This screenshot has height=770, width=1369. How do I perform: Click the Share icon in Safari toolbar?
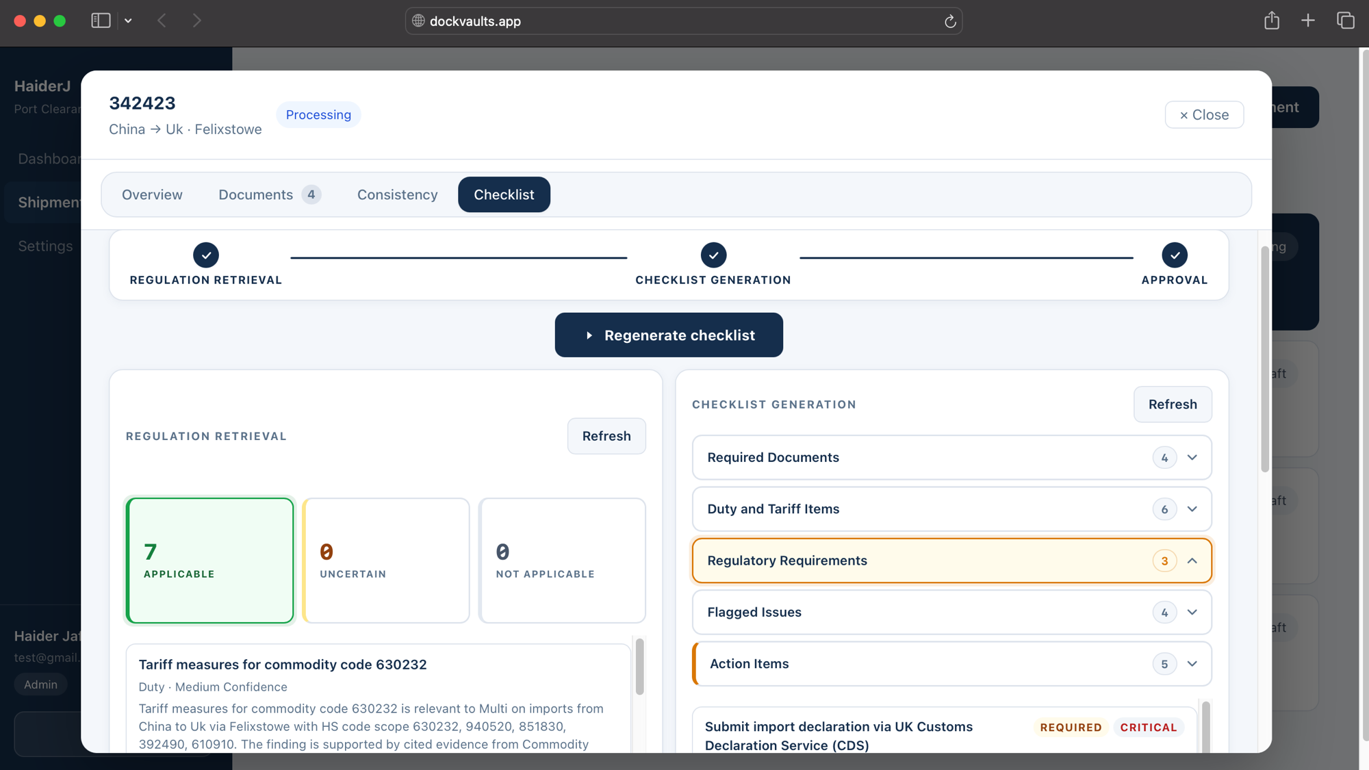point(1272,21)
